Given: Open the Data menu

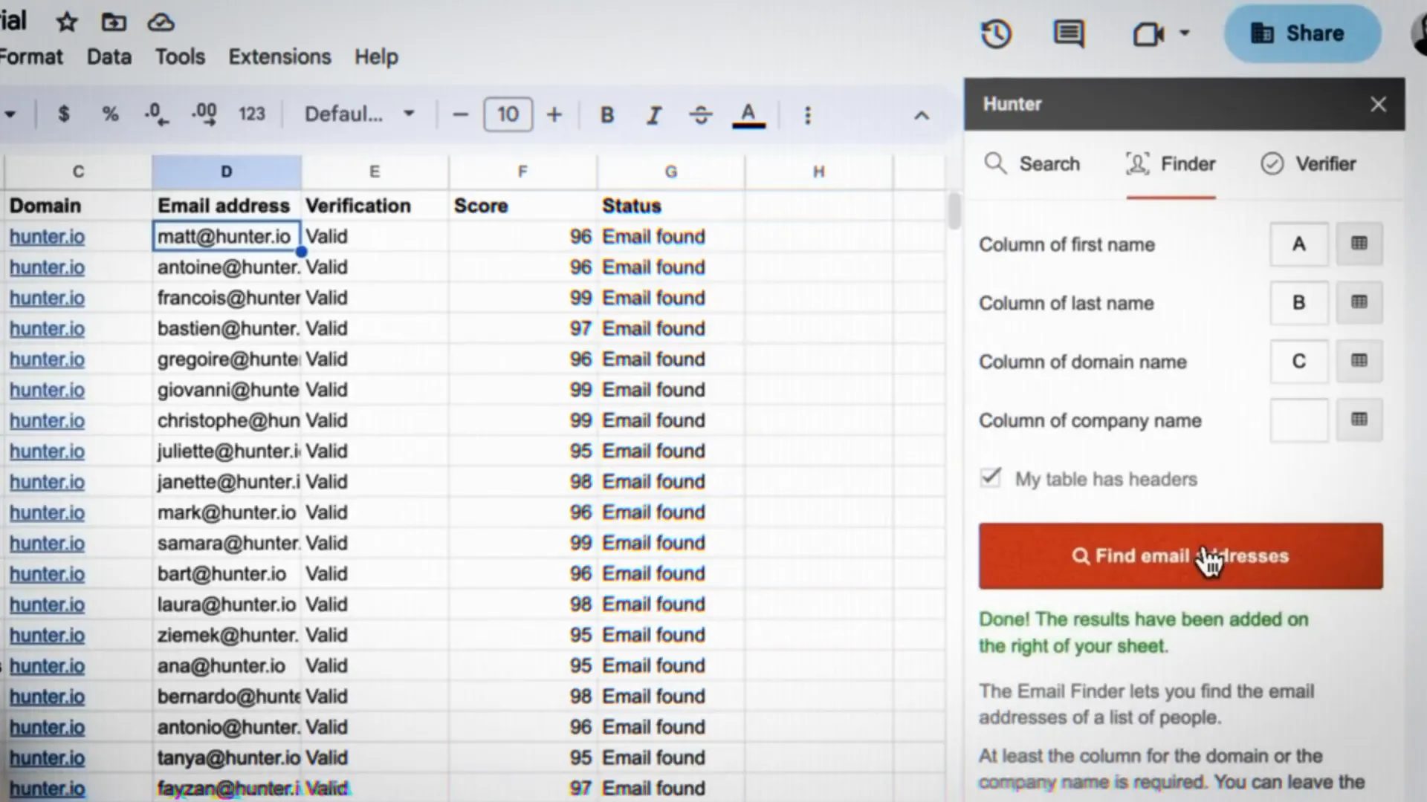Looking at the screenshot, I should point(109,56).
